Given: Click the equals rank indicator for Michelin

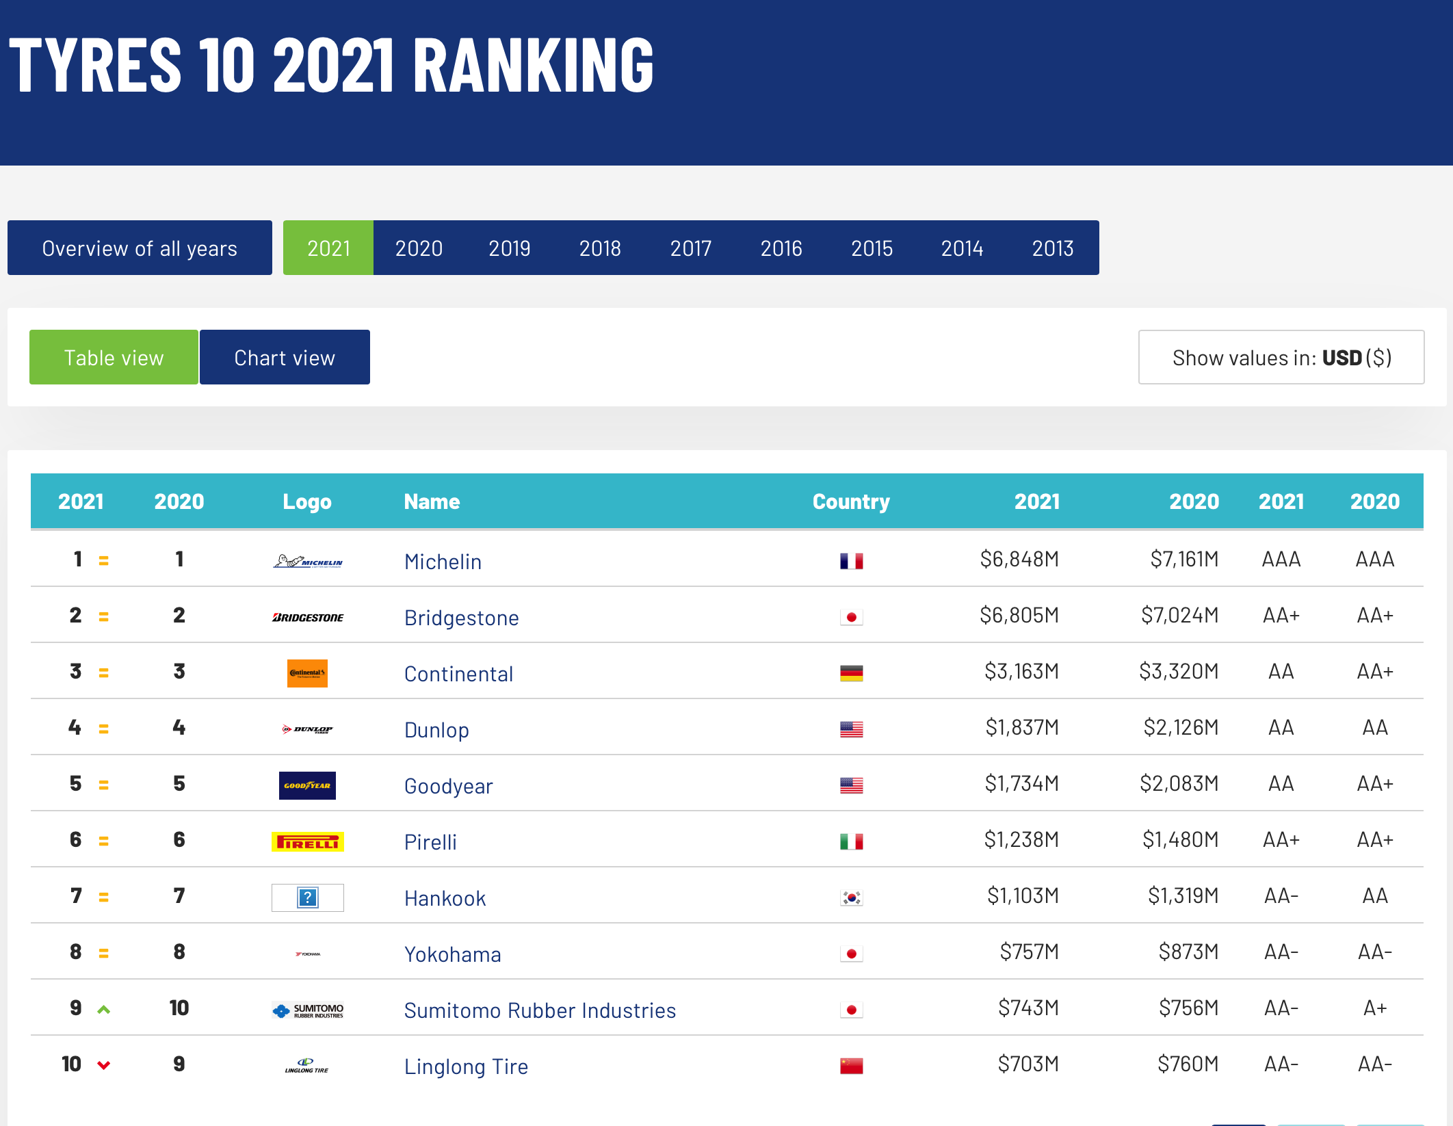Looking at the screenshot, I should (104, 561).
